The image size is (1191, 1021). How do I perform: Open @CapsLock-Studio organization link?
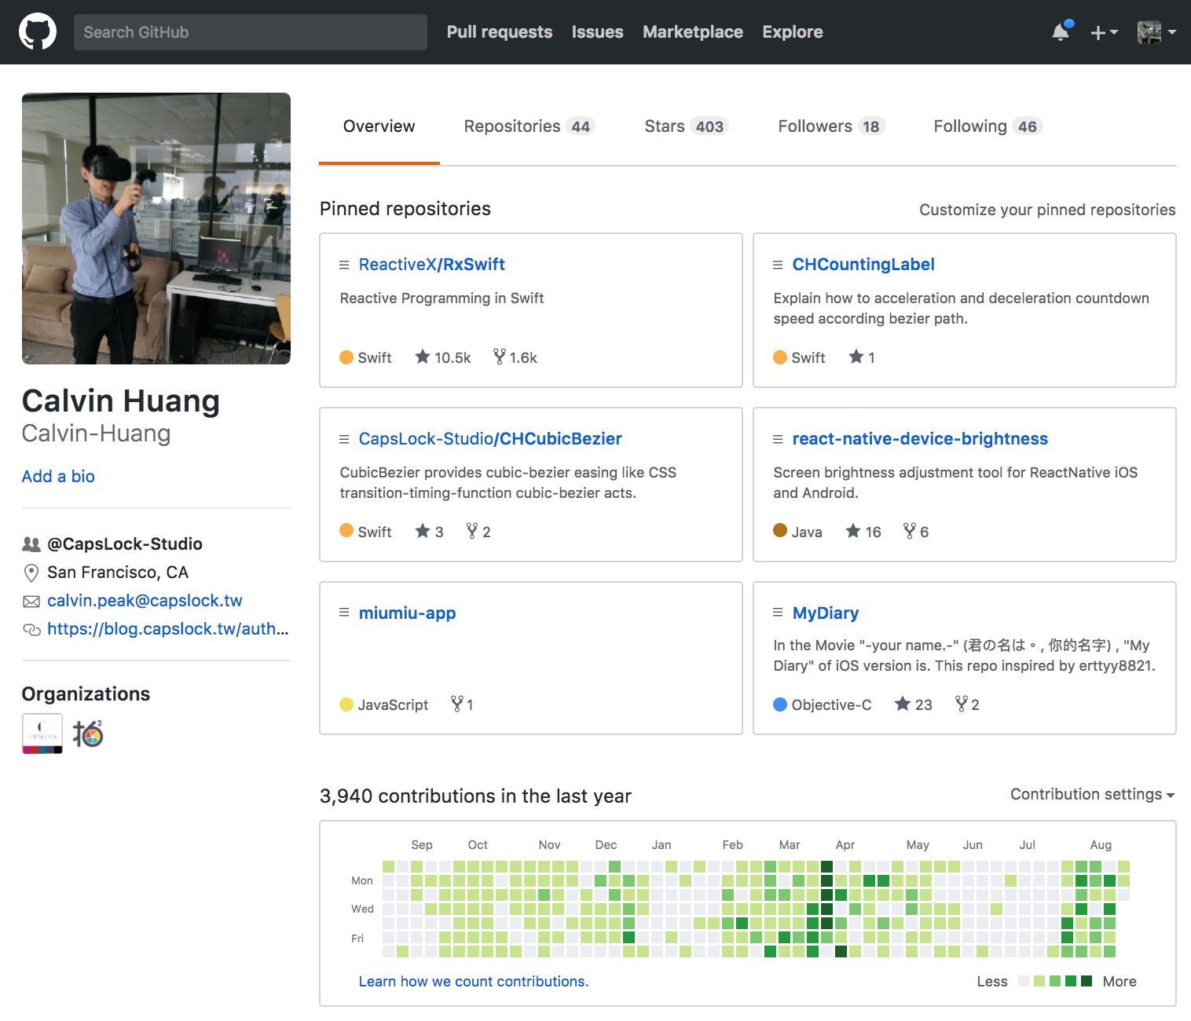[x=125, y=544]
